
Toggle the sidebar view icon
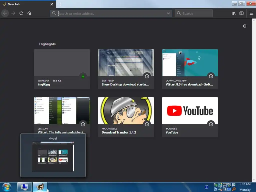point(241,13)
